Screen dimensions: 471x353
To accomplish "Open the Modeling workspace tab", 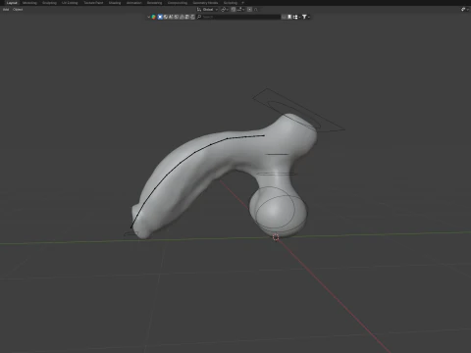I will click(29, 3).
